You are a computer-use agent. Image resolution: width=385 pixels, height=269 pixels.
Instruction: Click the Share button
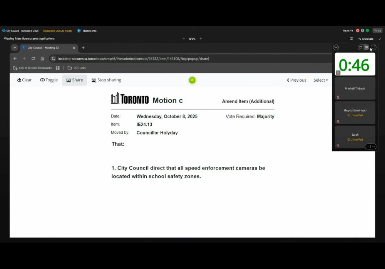pos(74,80)
